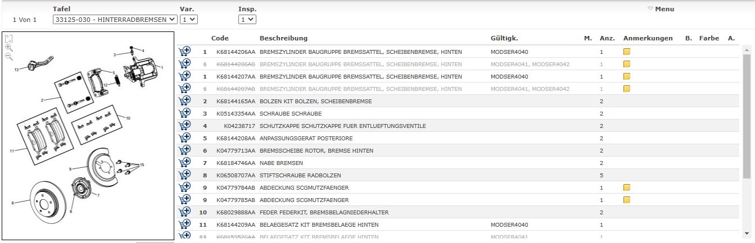The width and height of the screenshot is (755, 243).
Task: Add K68184746AA Nabe Bremsen to cart
Action: pyautogui.click(x=184, y=163)
